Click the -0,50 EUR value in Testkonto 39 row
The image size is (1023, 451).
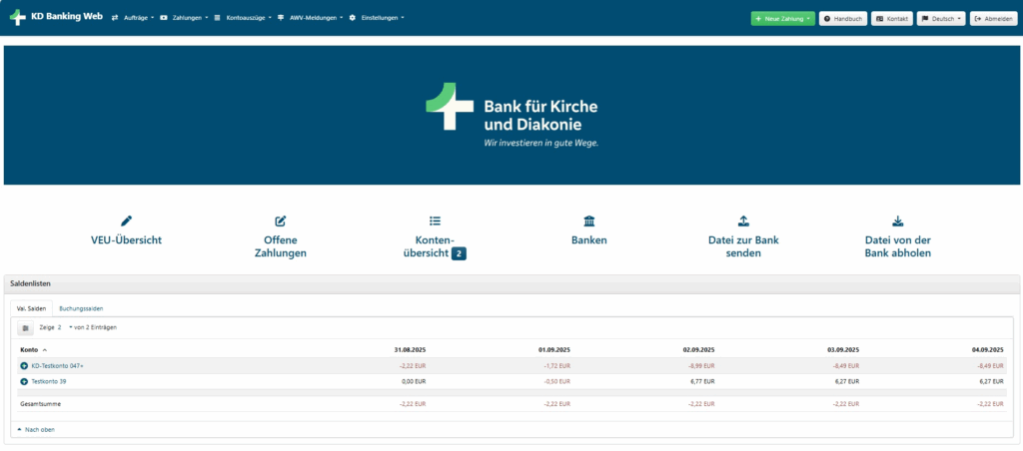coord(557,382)
